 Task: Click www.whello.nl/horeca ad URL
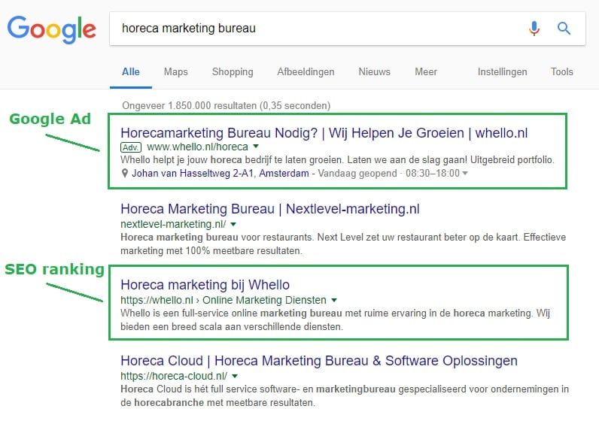click(197, 147)
